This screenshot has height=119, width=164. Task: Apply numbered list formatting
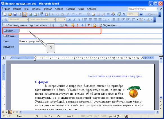point(113,19)
